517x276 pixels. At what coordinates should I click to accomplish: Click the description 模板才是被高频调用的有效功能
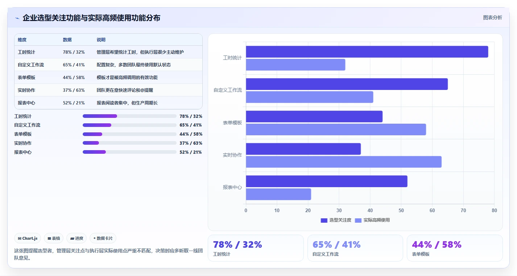(127, 78)
